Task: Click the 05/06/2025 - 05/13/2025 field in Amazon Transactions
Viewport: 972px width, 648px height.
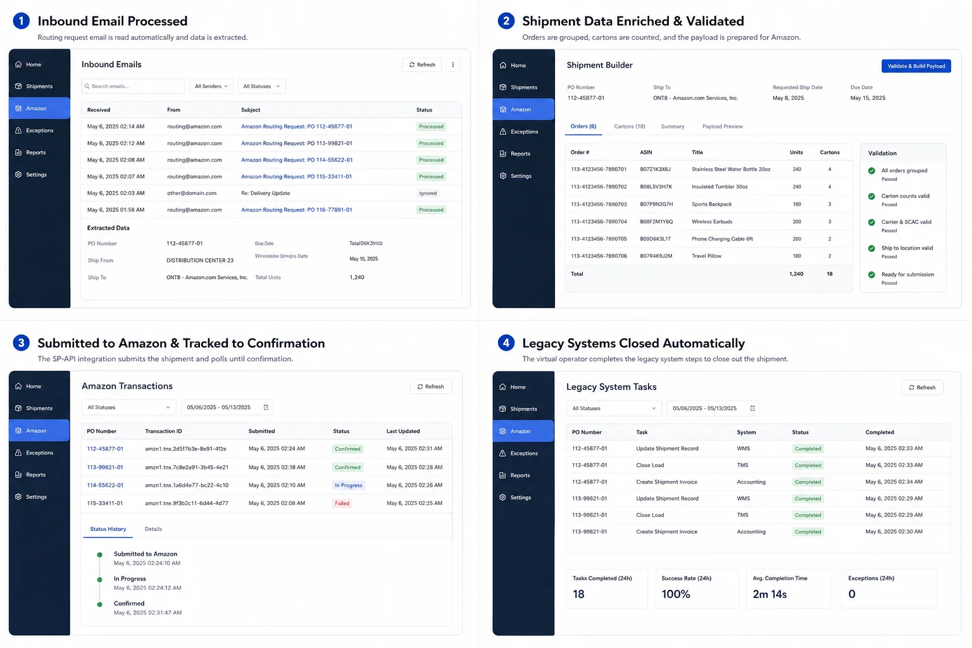Action: pos(227,408)
